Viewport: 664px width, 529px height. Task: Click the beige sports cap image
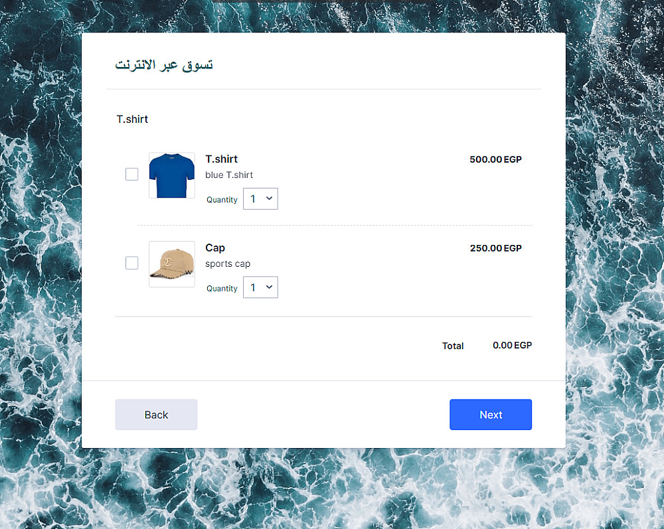point(172,264)
